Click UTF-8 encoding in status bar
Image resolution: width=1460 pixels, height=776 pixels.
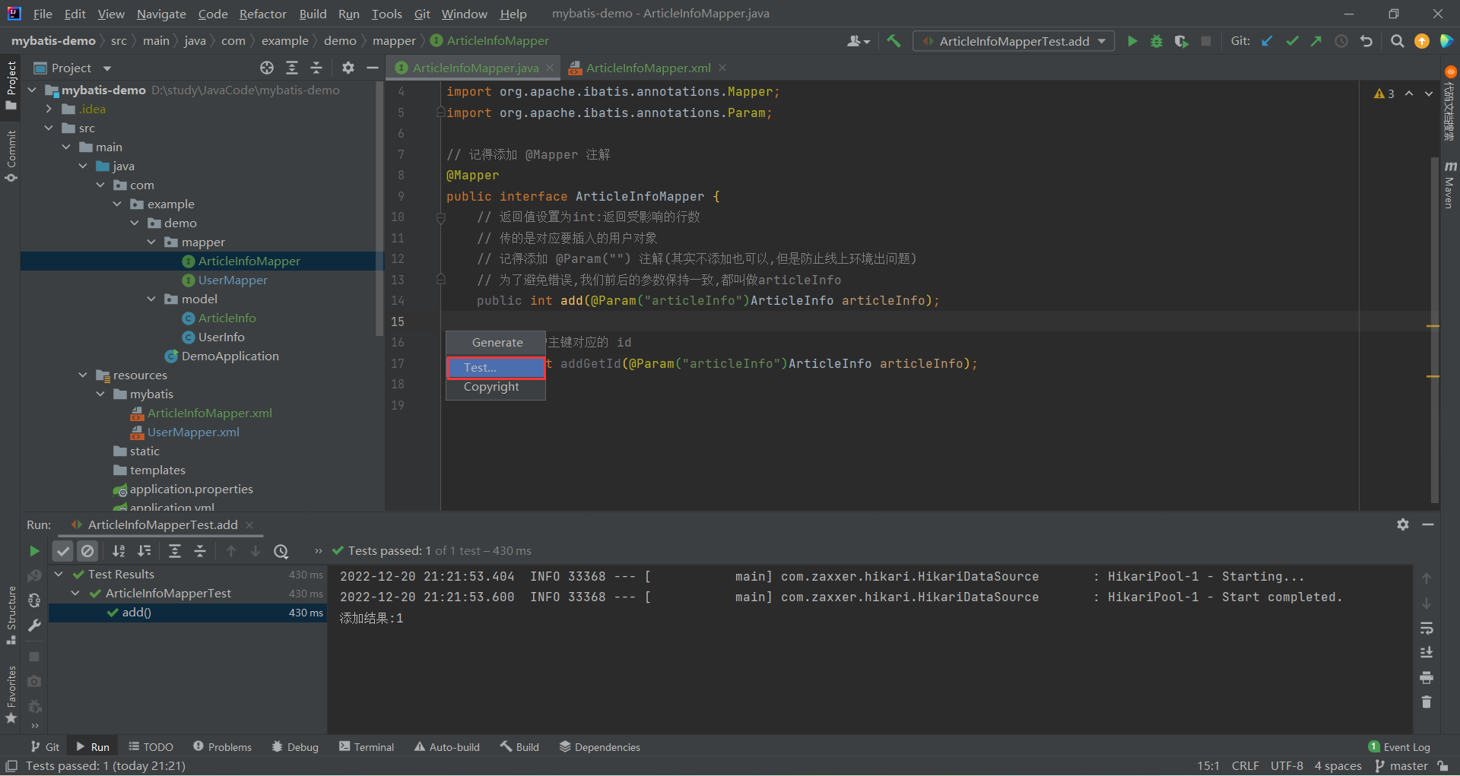[1287, 766]
